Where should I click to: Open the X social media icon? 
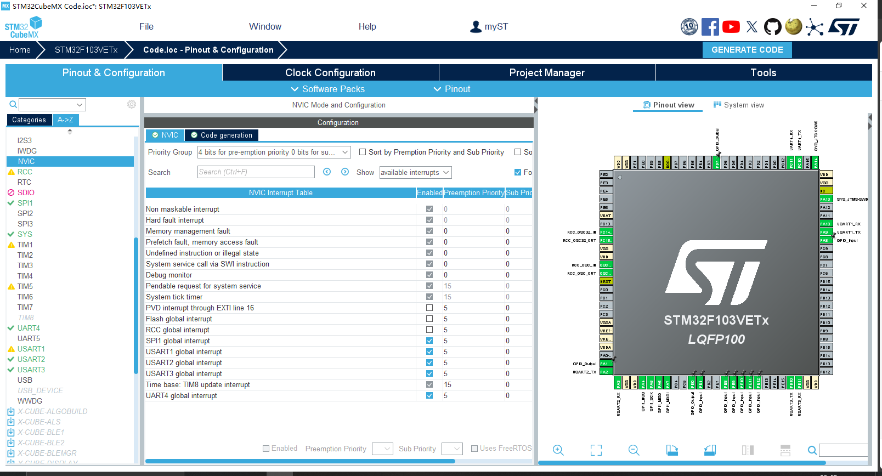pos(752,26)
